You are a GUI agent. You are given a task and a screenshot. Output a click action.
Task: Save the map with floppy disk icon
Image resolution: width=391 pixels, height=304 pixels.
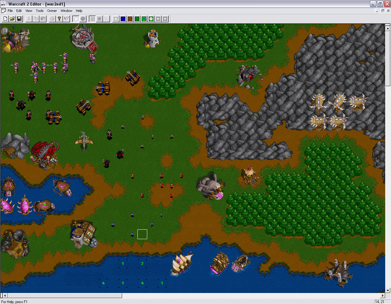(19, 19)
